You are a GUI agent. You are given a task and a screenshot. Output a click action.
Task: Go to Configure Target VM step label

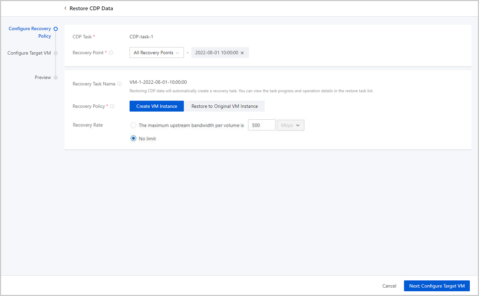coord(29,53)
